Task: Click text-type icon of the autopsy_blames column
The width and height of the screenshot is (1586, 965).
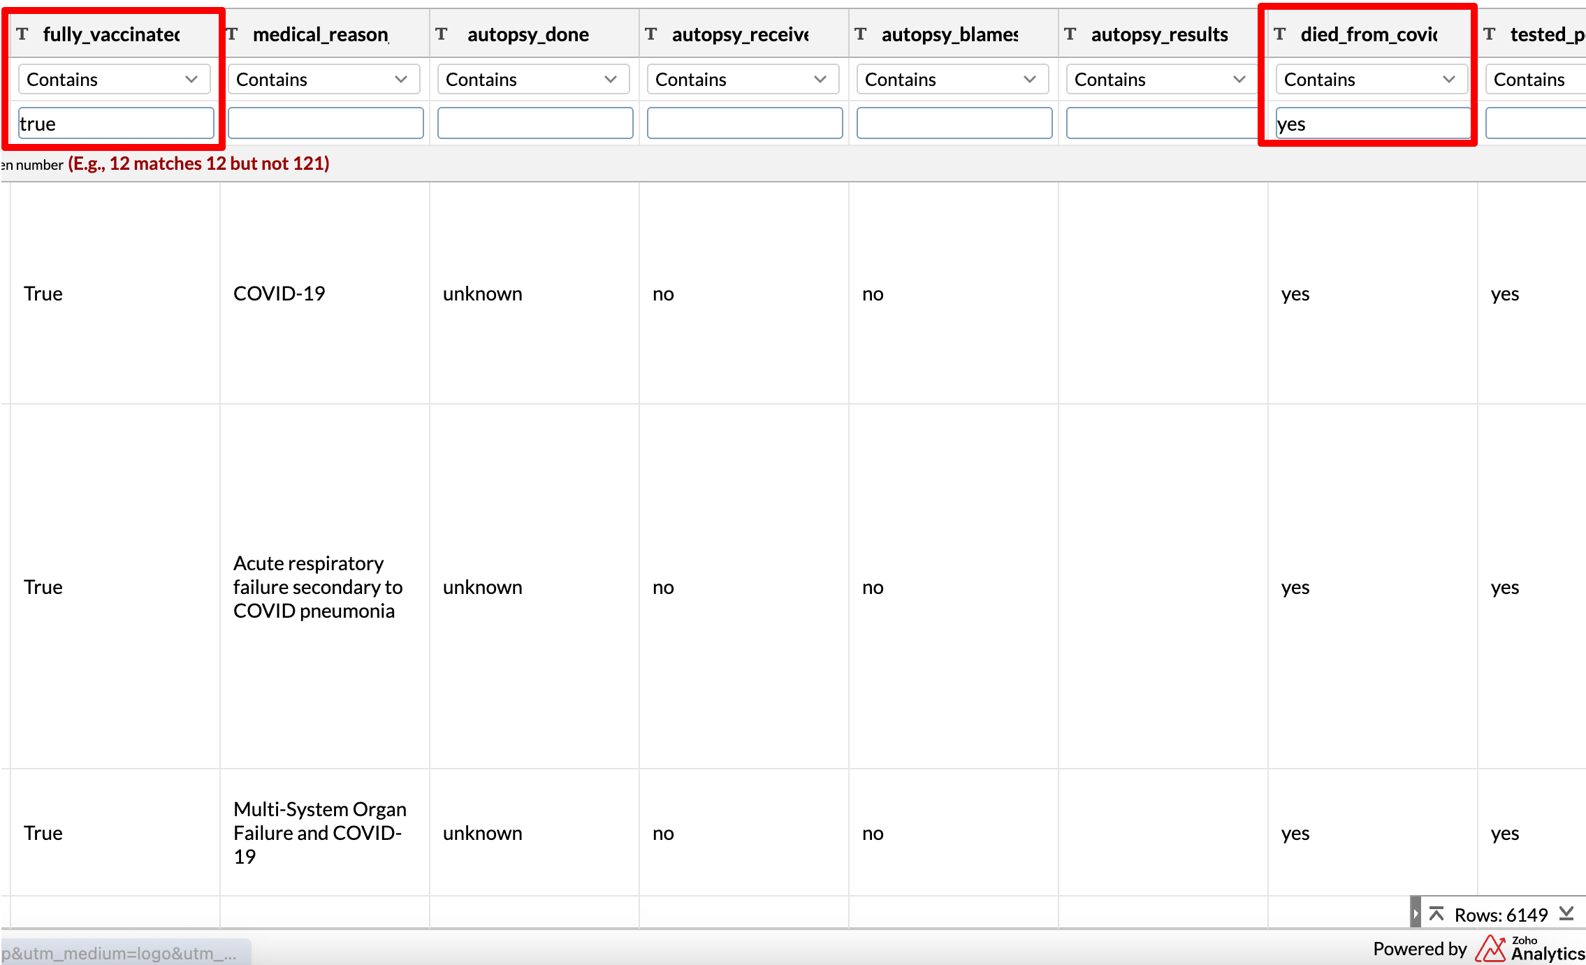Action: pyautogui.click(x=861, y=34)
